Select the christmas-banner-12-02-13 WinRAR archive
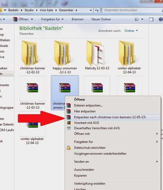 (32, 88)
